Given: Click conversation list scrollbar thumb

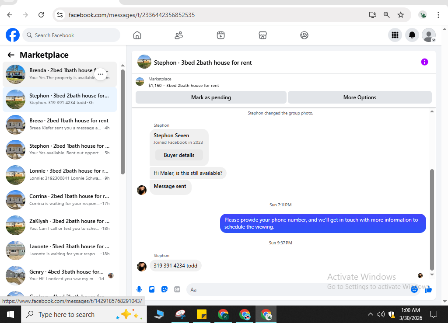Looking at the screenshot, I should 122,122.
